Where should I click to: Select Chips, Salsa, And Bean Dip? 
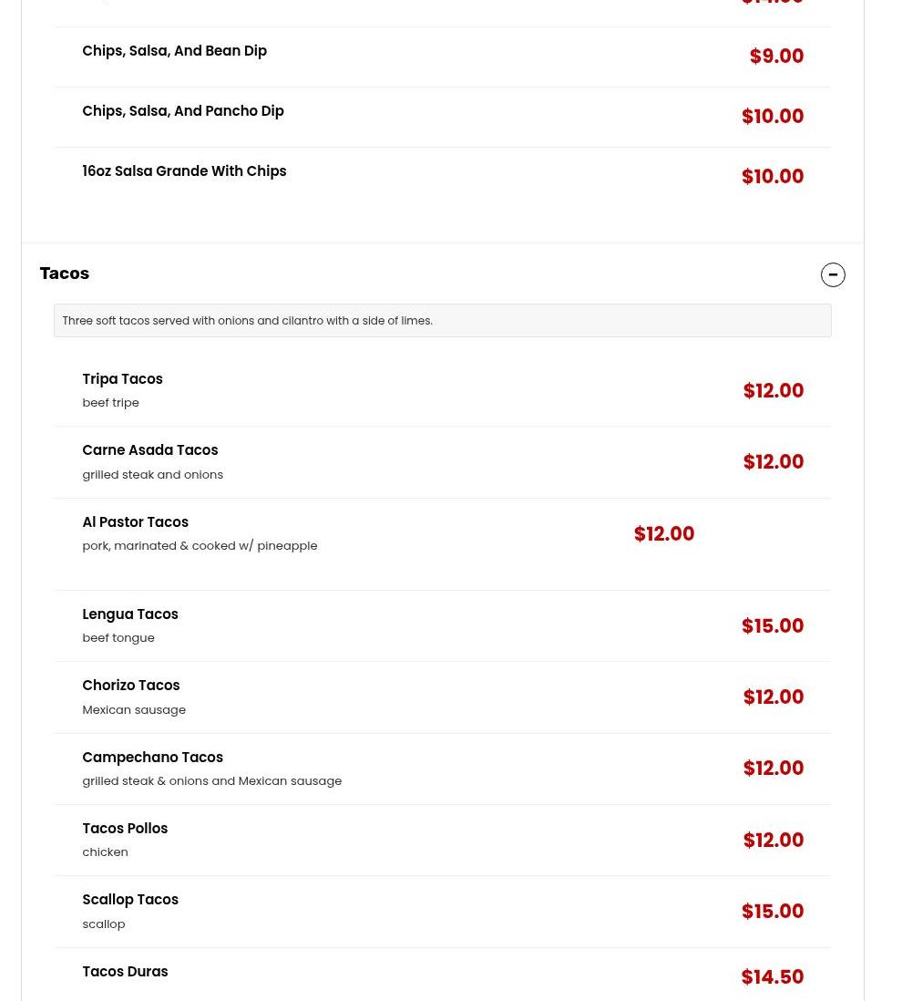click(174, 51)
